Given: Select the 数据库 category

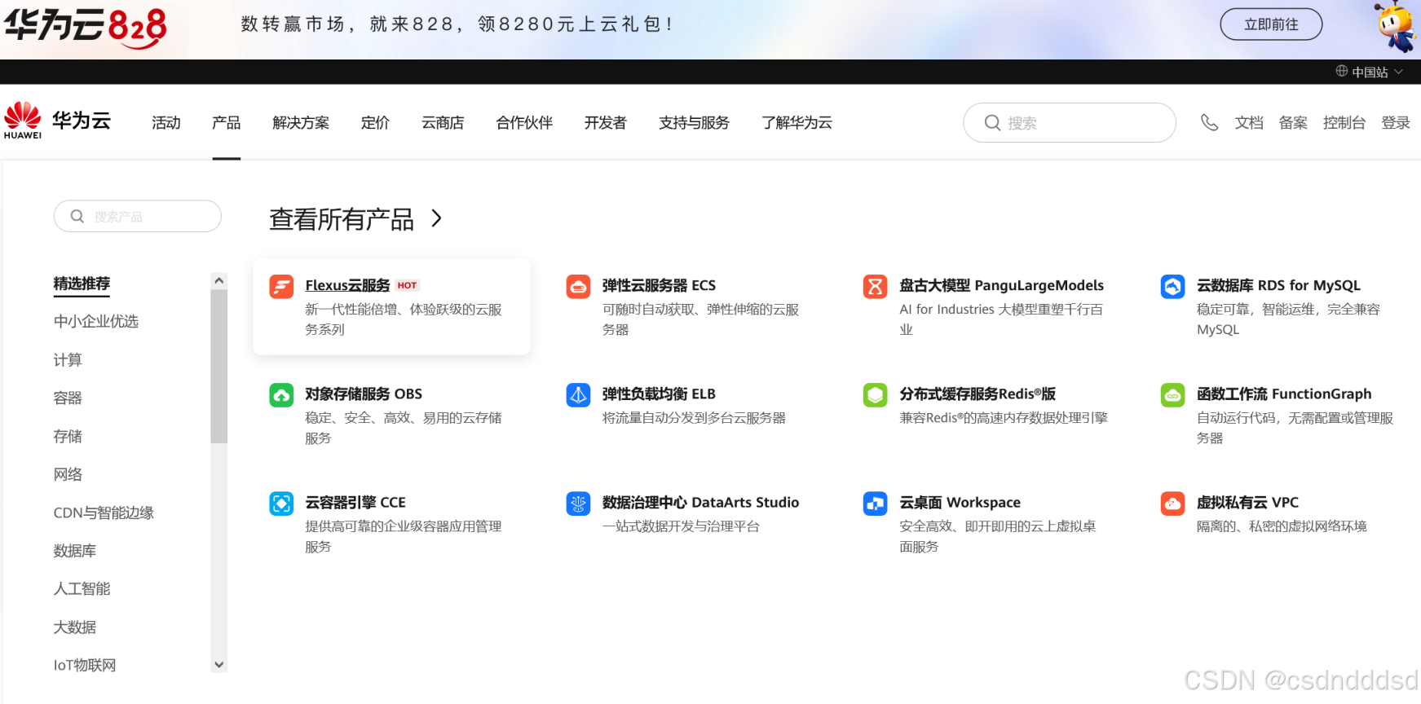Looking at the screenshot, I should pyautogui.click(x=75, y=551).
